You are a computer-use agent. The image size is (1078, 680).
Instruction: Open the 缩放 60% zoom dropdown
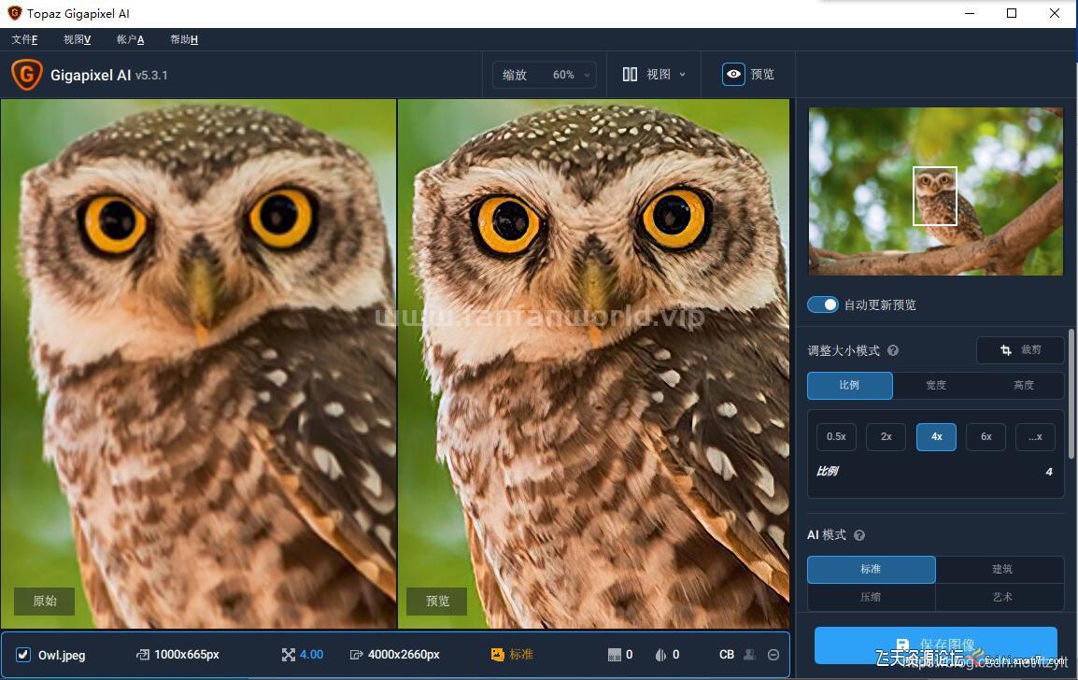tap(545, 75)
